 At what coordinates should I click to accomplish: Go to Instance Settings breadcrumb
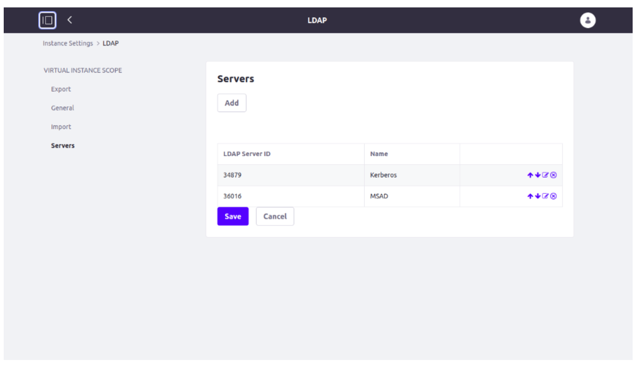68,43
